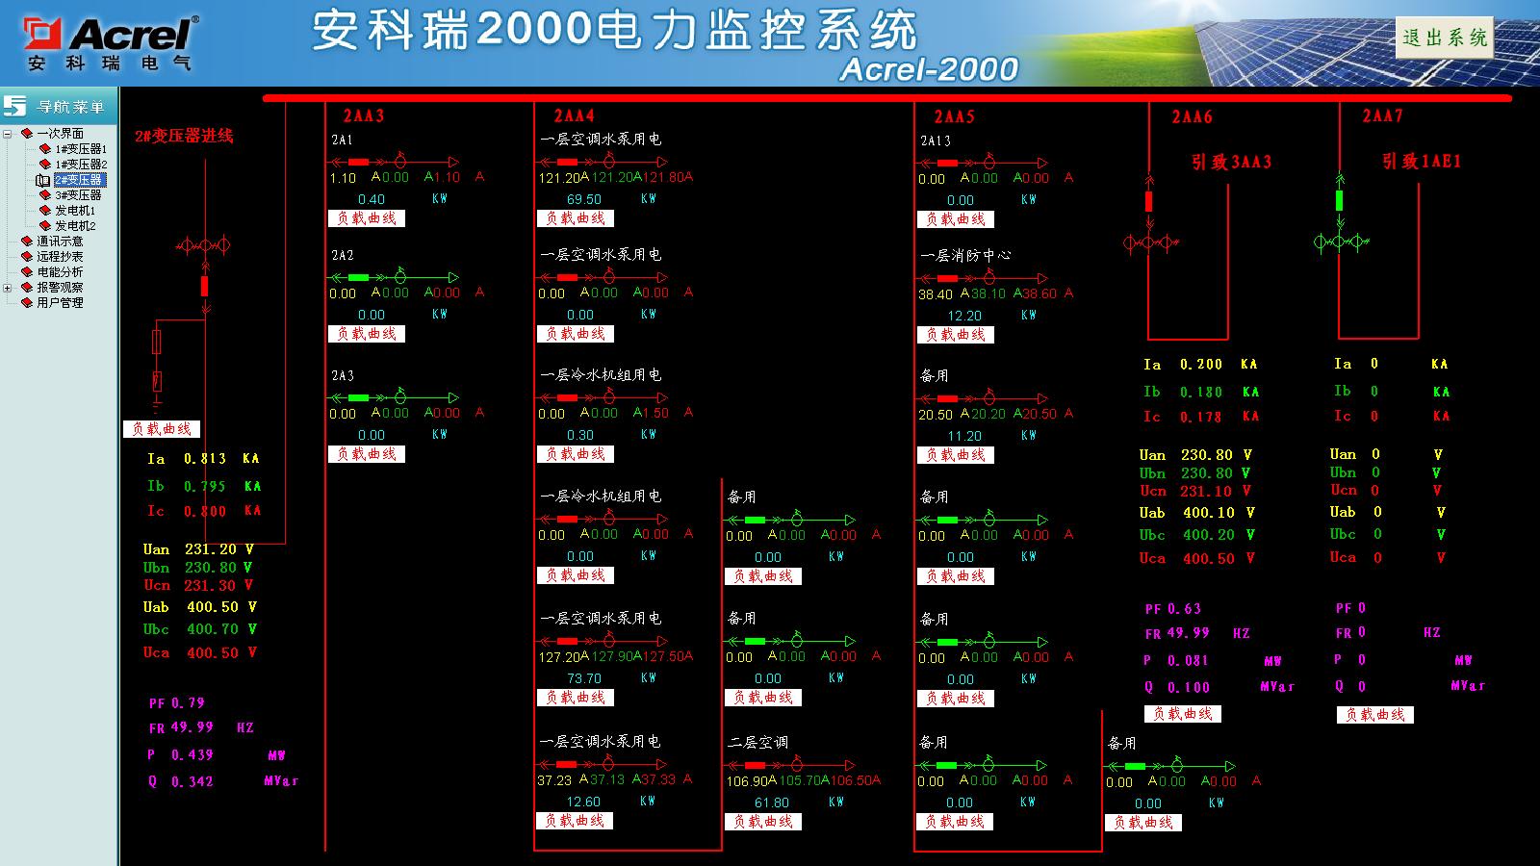This screenshot has height=866, width=1540.
Task: Click the 退出系统 button
Action: pyautogui.click(x=1445, y=38)
